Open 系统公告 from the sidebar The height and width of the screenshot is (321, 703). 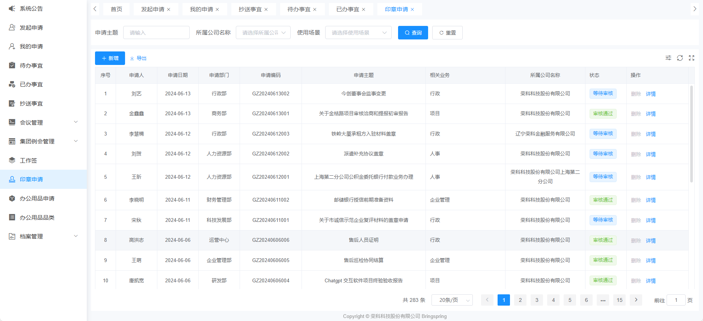click(x=31, y=9)
